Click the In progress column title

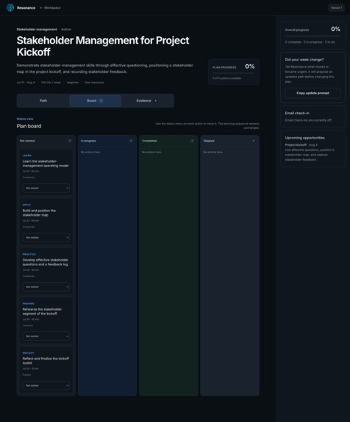[88, 141]
